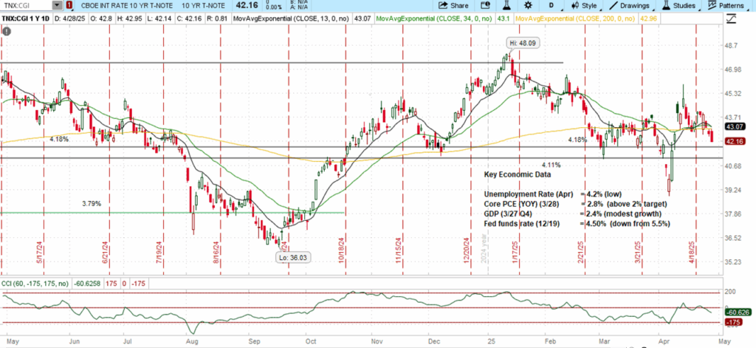Open the Studies flask menu
Image resolution: width=756 pixels, height=348 pixels.
(670, 7)
